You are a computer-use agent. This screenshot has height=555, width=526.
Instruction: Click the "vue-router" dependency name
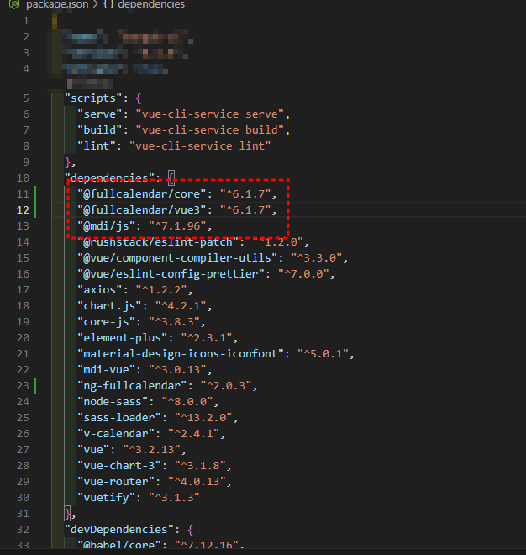(116, 481)
